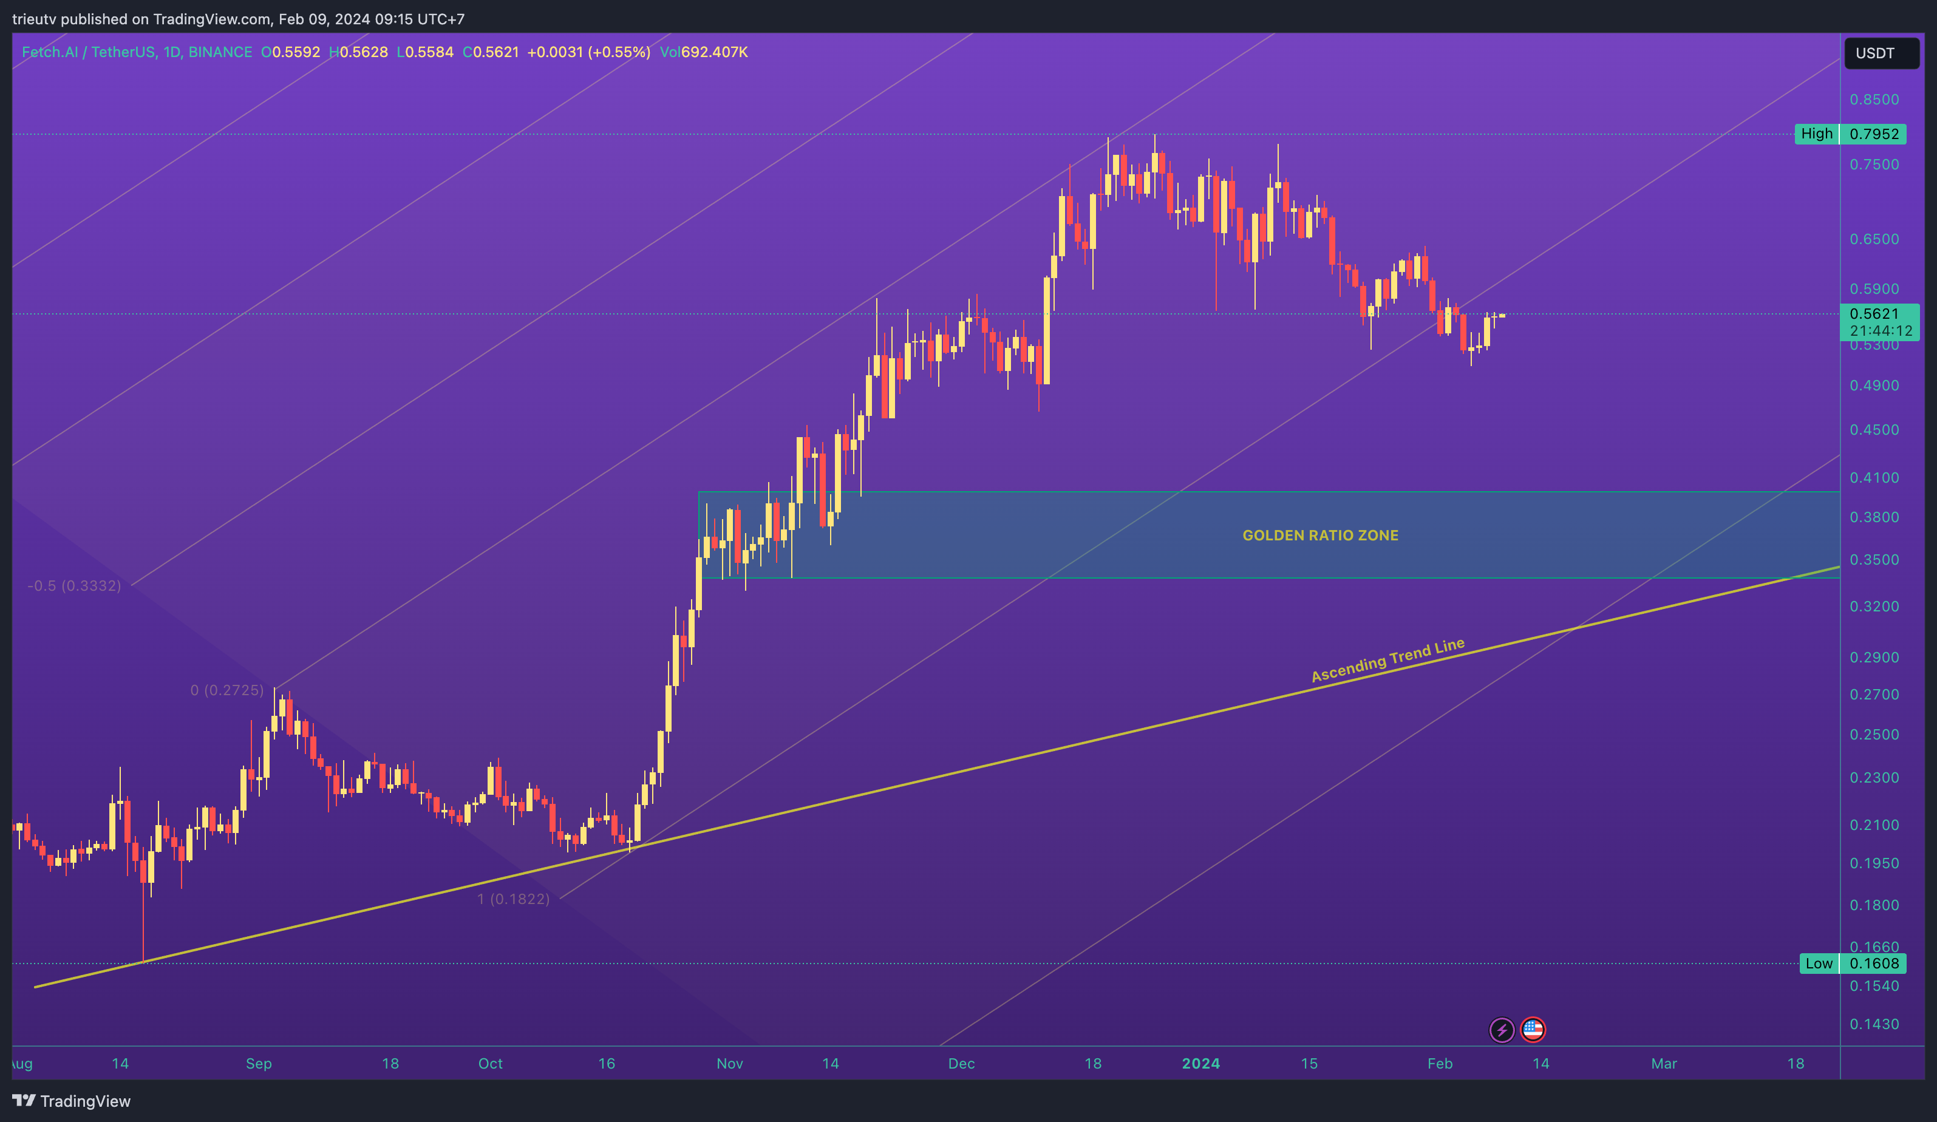
Task: Click the 0.7500 price axis label
Action: click(1874, 165)
